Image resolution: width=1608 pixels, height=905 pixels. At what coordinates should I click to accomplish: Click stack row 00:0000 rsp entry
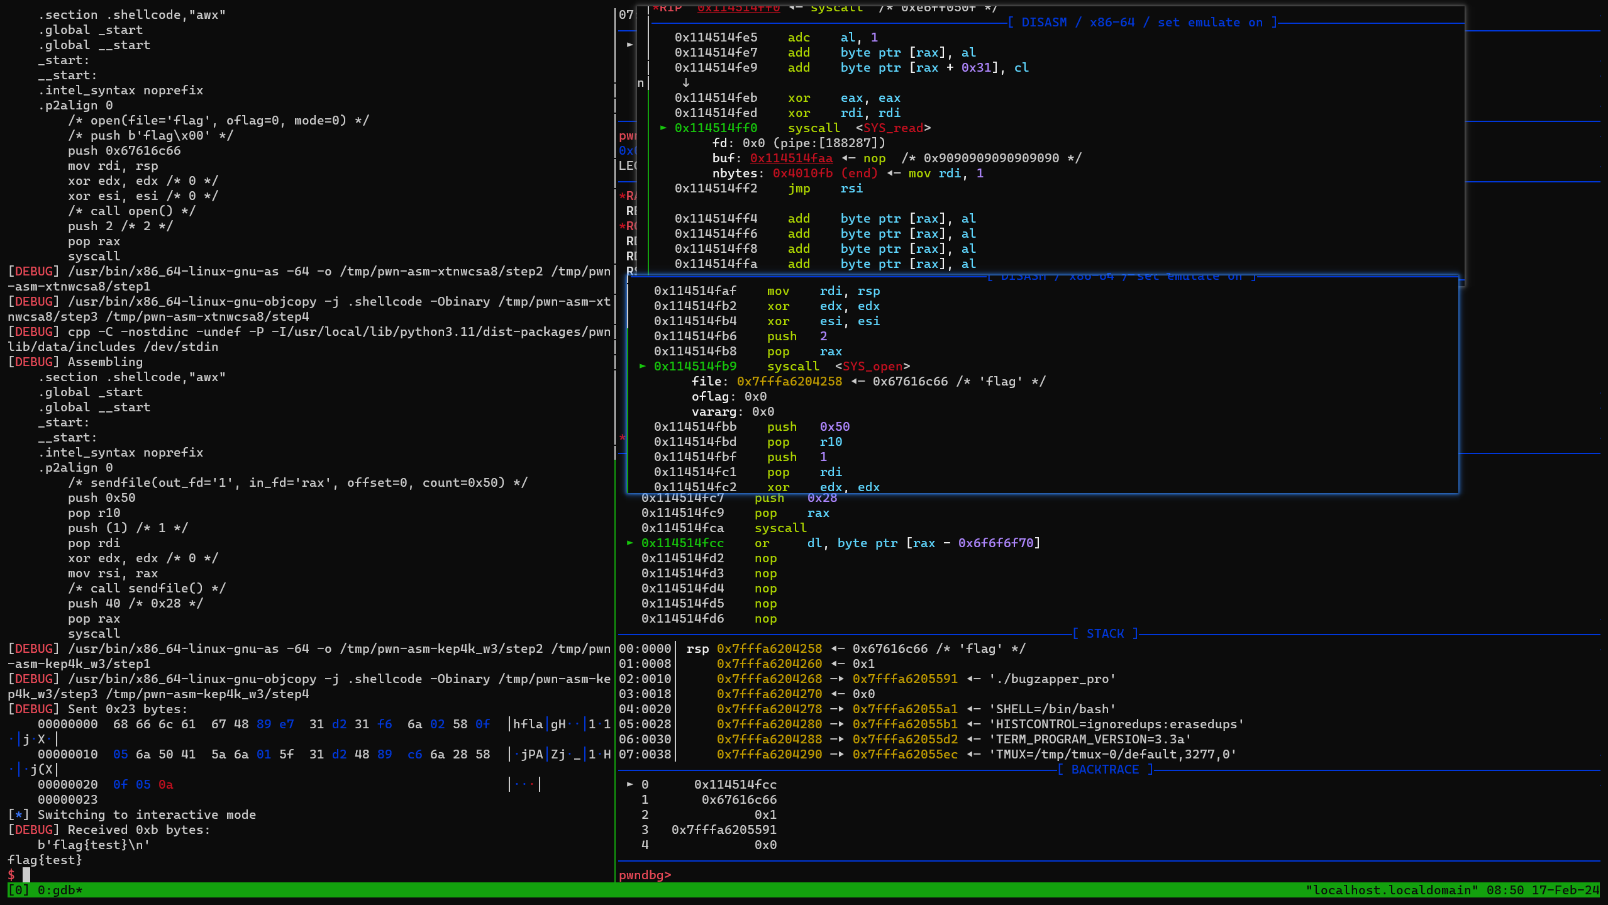(x=822, y=648)
